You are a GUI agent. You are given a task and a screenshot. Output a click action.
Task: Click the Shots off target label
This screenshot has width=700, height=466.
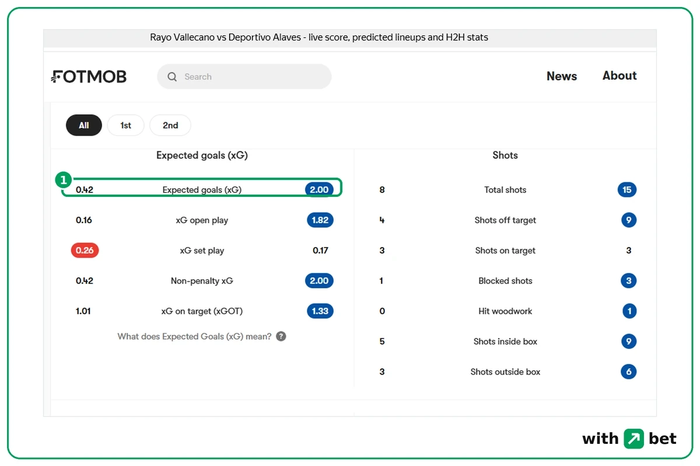tap(505, 220)
